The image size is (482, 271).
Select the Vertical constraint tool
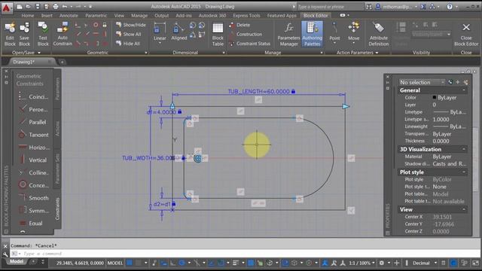(33, 160)
